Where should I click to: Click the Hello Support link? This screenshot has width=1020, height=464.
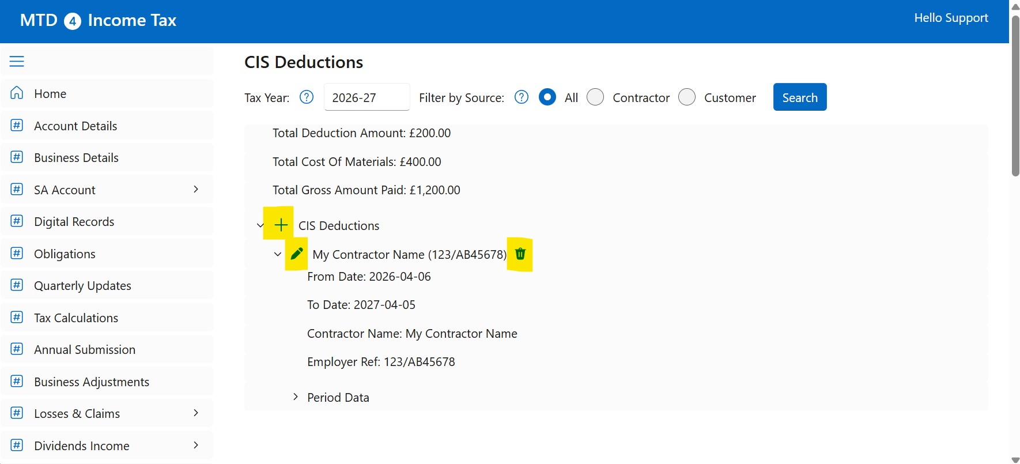coord(951,18)
